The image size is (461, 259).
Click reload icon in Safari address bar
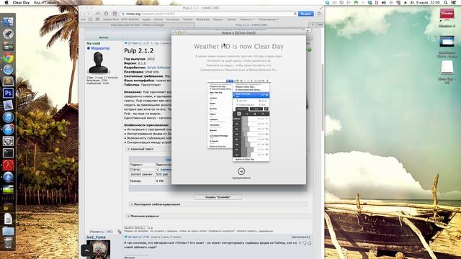(295, 14)
